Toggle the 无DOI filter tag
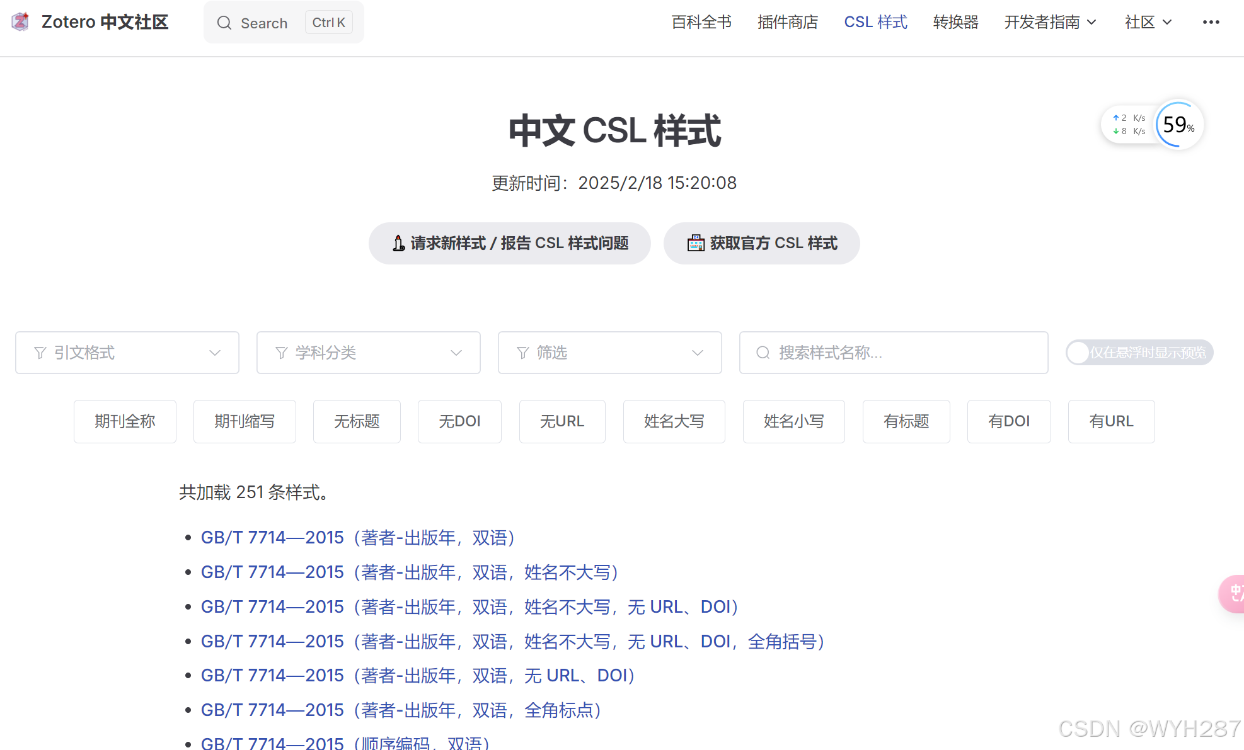Screen dimensions: 1244x750 click(x=459, y=421)
